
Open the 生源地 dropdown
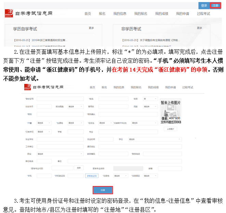pos(76,123)
